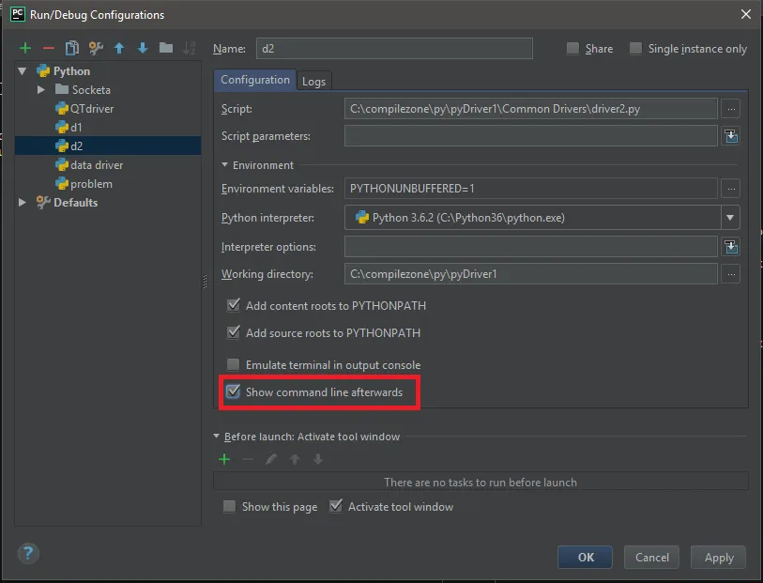Select the data driver configuration
The image size is (763, 583).
[108, 165]
